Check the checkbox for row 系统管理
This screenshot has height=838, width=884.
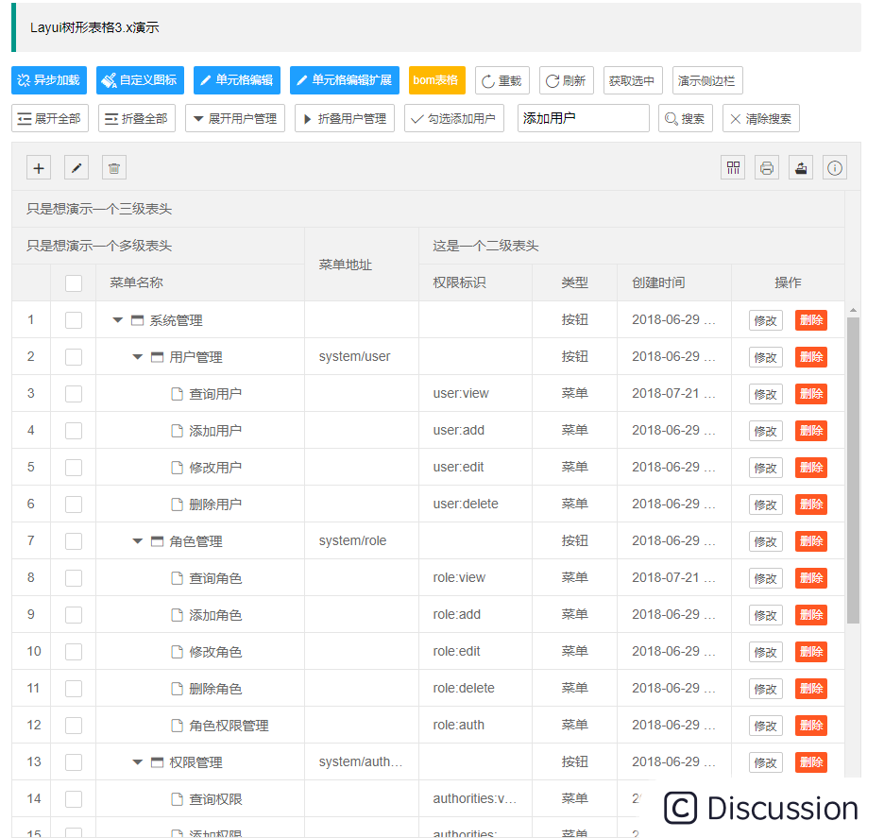74,320
